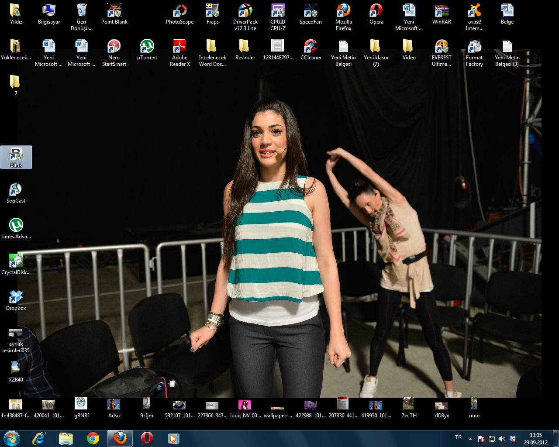Launch the SopCast shortcut

click(x=16, y=193)
